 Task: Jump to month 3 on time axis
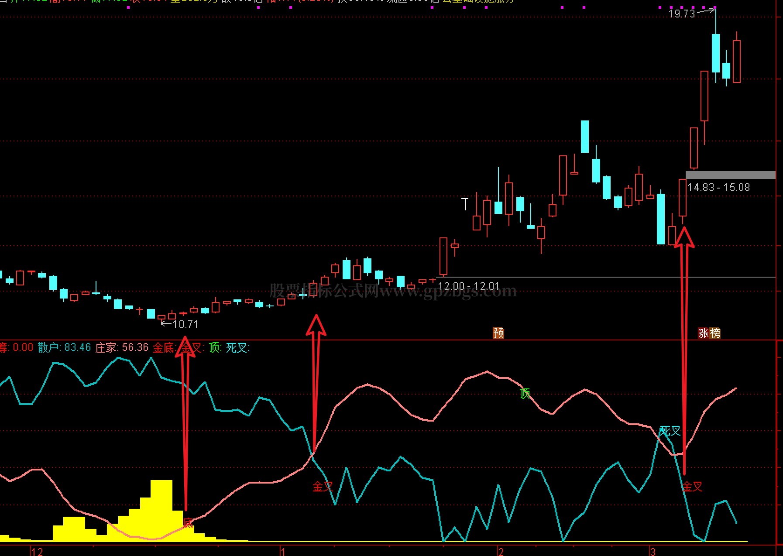click(652, 551)
